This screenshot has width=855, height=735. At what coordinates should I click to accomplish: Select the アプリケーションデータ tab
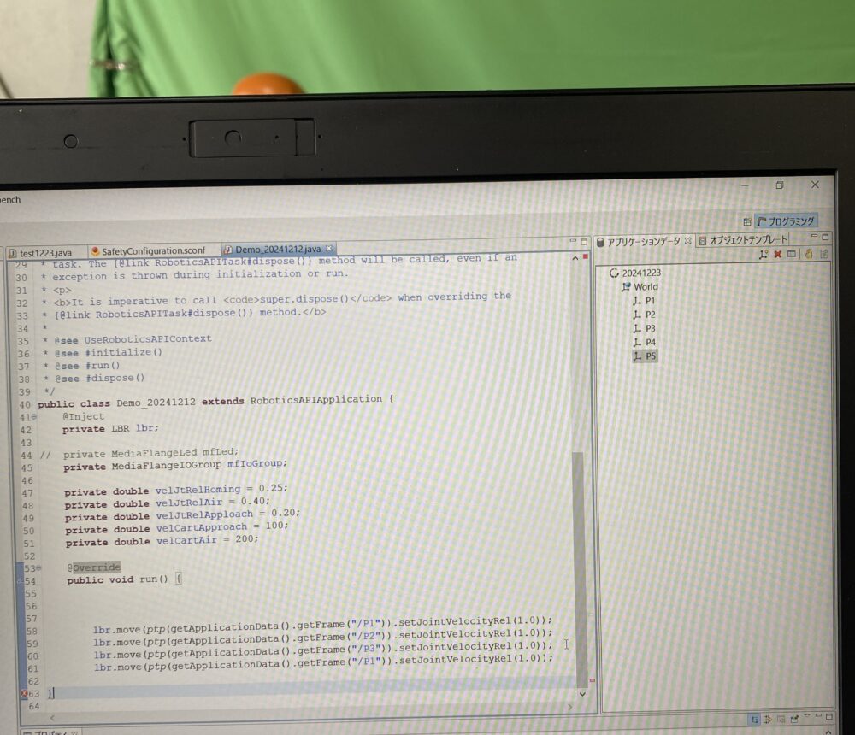pyautogui.click(x=644, y=242)
